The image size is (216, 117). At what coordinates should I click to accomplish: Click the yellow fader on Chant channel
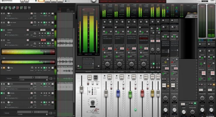pyautogui.click(x=153, y=93)
